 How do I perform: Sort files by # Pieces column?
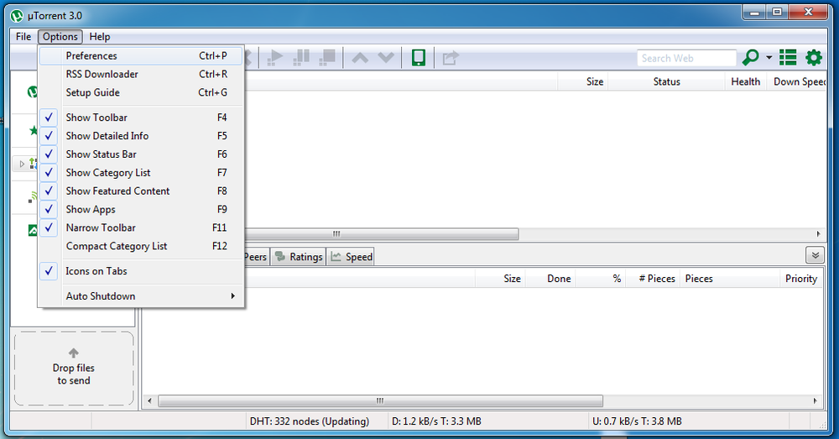(x=654, y=279)
